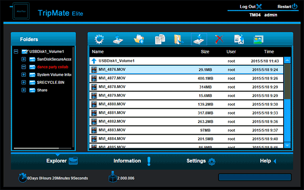Open the Information tab
This screenshot has height=190, width=304.
coord(132,161)
